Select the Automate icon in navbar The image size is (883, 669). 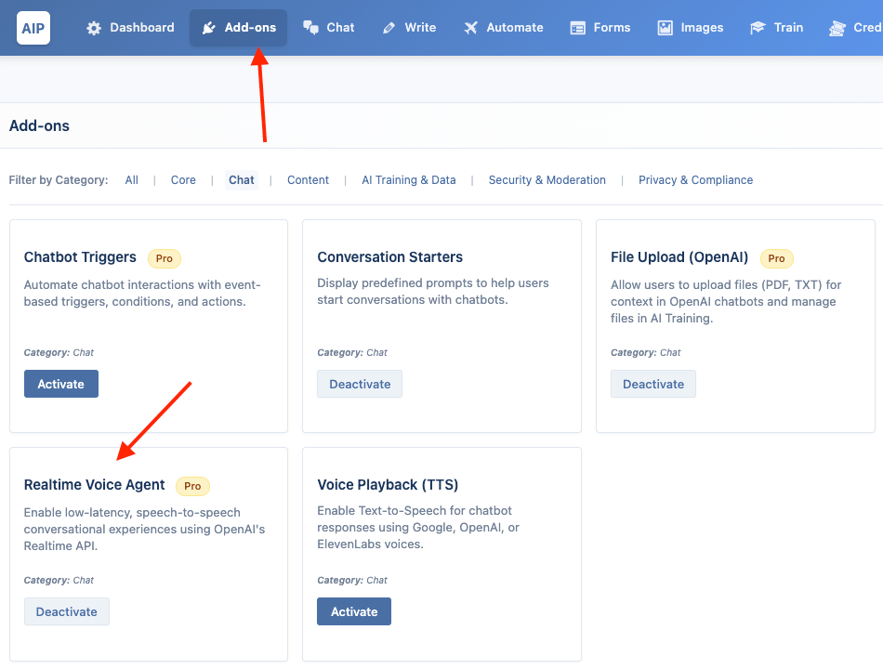[x=471, y=28]
